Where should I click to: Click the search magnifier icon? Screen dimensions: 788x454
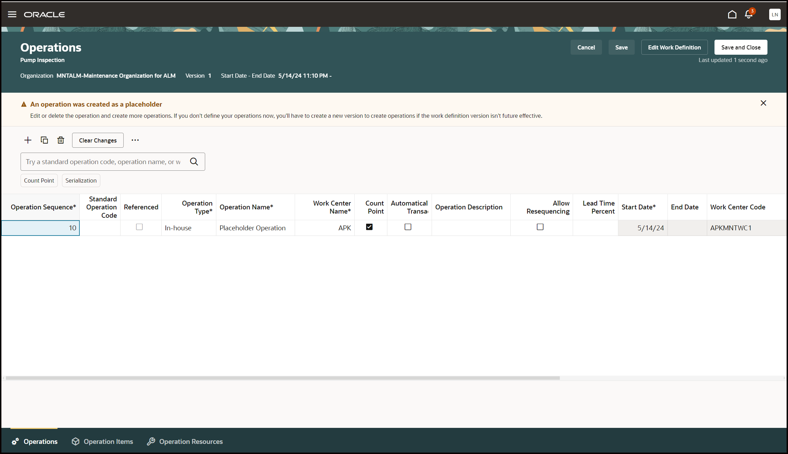[x=194, y=162]
